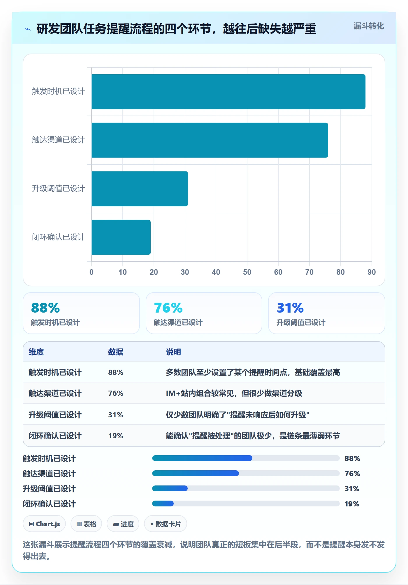Click the x-axis tick label 90
The image size is (408, 585).
pos(372,272)
